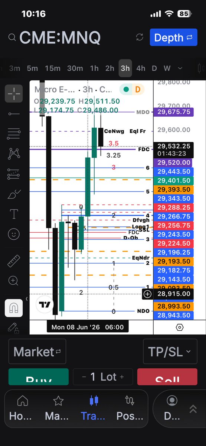This screenshot has width=206, height=446.
Task: Select the 2h timeframe
Action: tap(109, 68)
